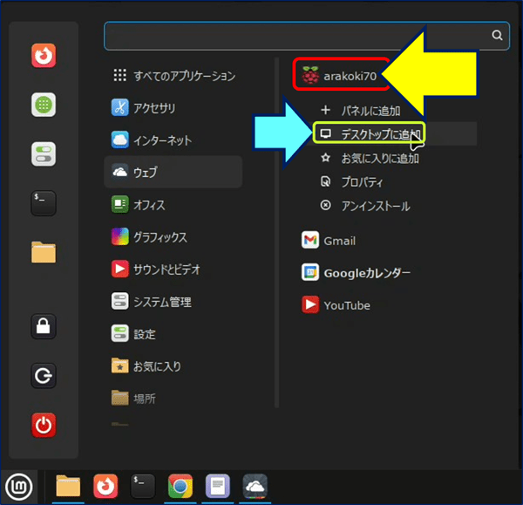Click the red power Quit button
Screen dimensions: 523x505
click(44, 425)
